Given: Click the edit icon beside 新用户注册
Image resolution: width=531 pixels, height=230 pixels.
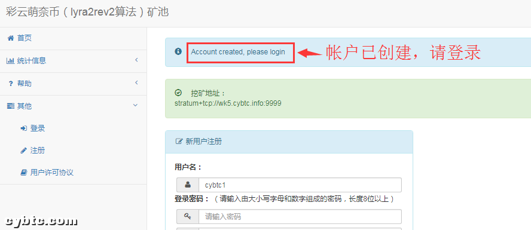Looking at the screenshot, I should [x=179, y=142].
